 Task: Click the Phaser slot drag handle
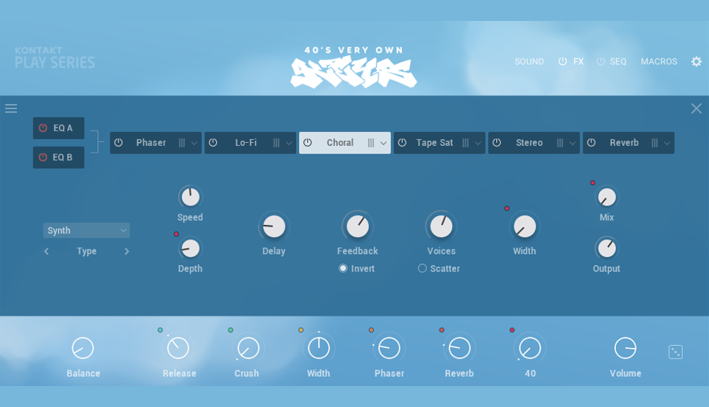182,143
